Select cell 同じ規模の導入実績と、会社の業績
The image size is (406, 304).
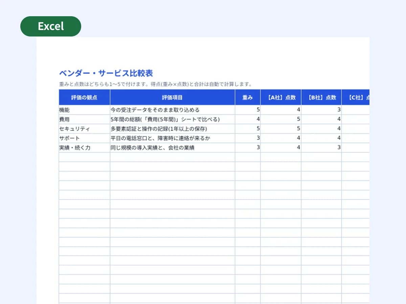point(173,148)
